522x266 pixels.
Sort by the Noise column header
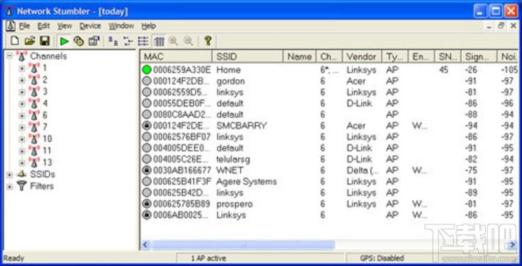(x=508, y=56)
